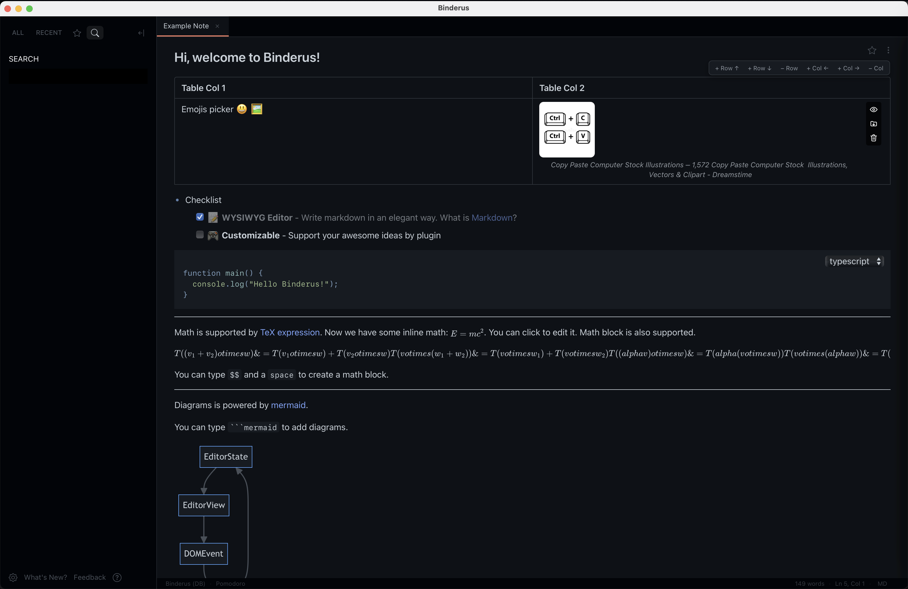This screenshot has height=589, width=908.
Task: Remove the current table column
Action: pos(876,68)
